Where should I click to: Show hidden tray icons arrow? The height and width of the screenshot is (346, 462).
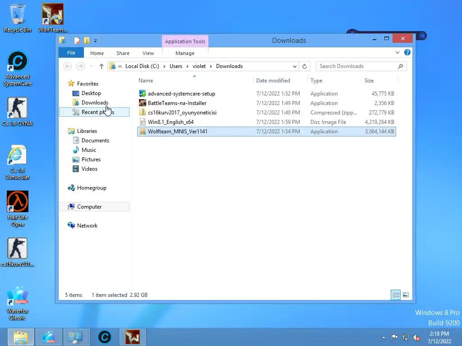383,337
